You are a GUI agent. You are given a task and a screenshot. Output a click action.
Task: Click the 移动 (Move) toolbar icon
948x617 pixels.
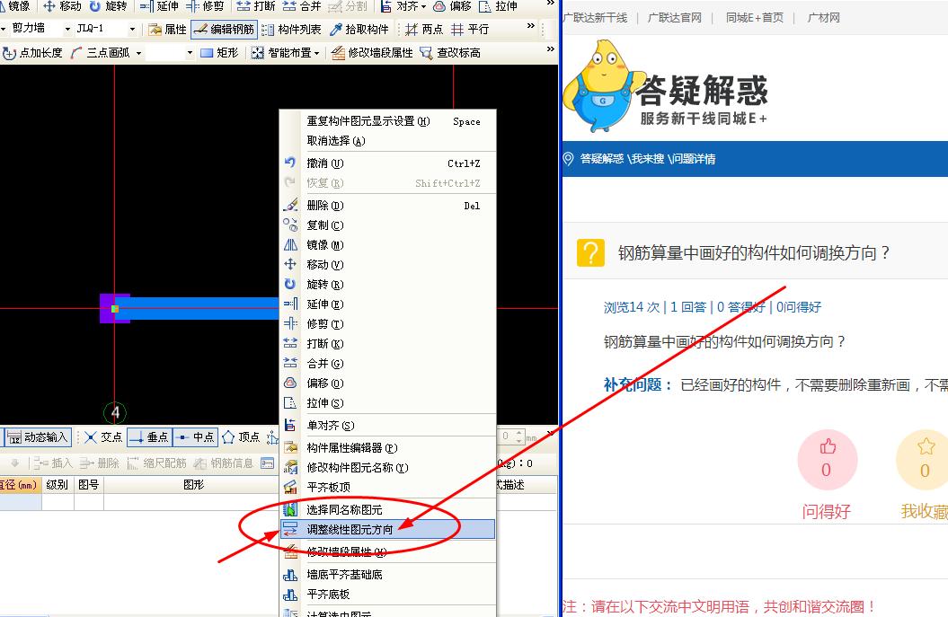(x=62, y=6)
